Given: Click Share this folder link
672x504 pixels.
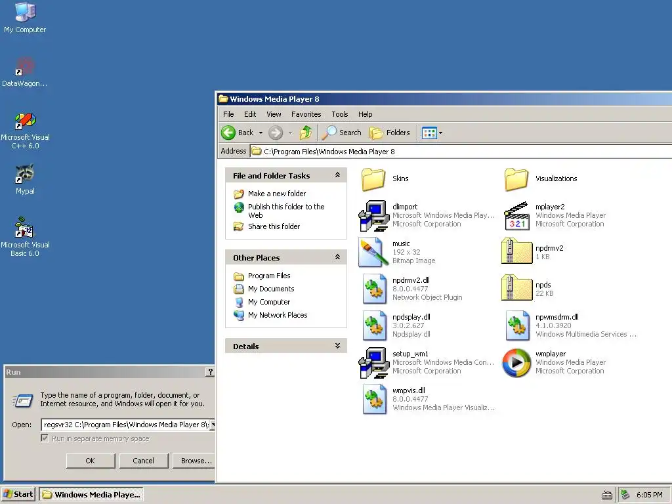Looking at the screenshot, I should [x=274, y=226].
